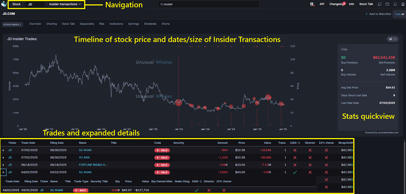Click 10b5-1 X mark in SU SHAN 07/02/2025 row

tap(295, 150)
